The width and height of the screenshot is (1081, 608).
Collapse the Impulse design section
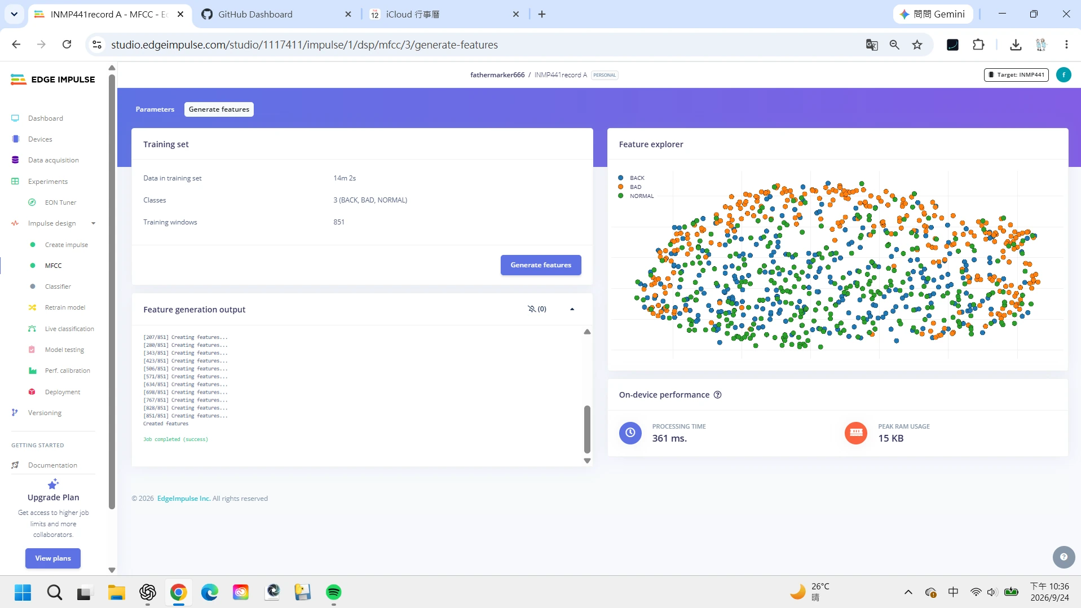[x=94, y=223]
